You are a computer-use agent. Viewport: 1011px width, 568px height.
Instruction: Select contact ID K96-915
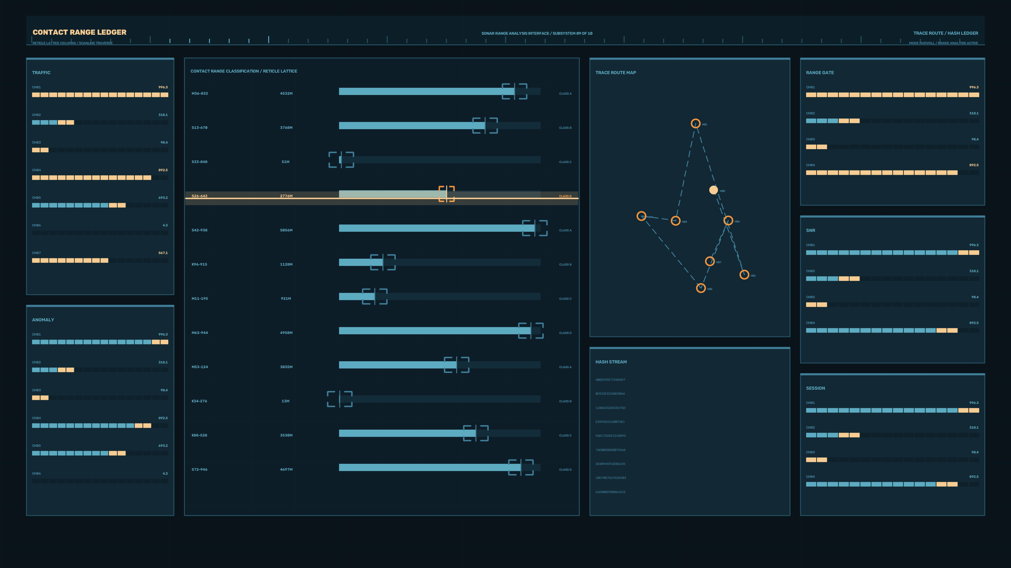pyautogui.click(x=199, y=264)
